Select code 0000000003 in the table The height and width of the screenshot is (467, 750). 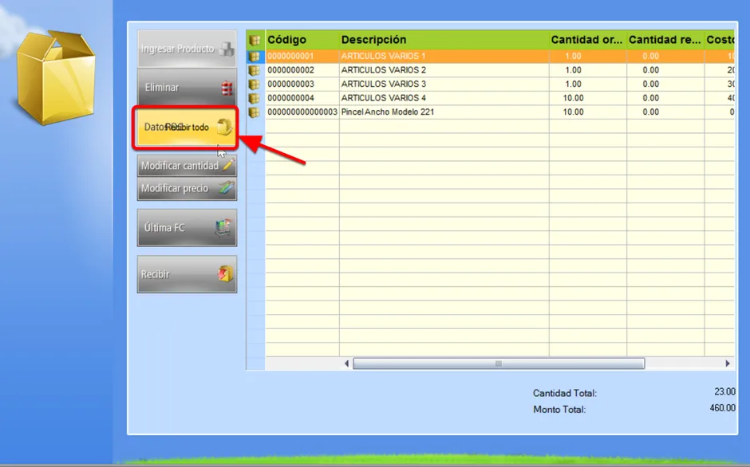(x=302, y=84)
